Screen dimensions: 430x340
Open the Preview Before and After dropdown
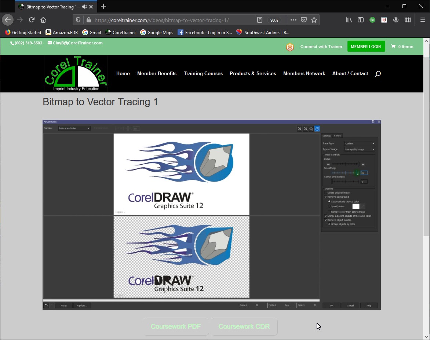(74, 128)
